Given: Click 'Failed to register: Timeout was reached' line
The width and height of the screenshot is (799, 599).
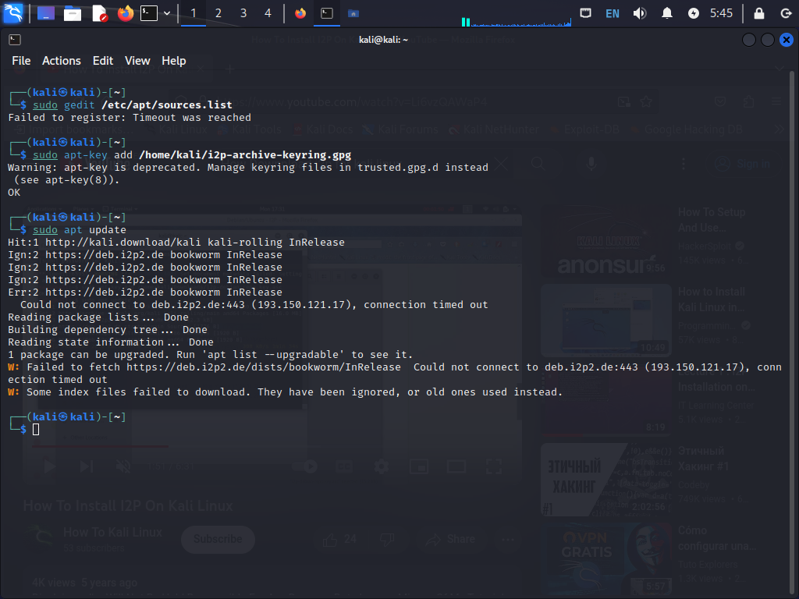Looking at the screenshot, I should pos(130,118).
